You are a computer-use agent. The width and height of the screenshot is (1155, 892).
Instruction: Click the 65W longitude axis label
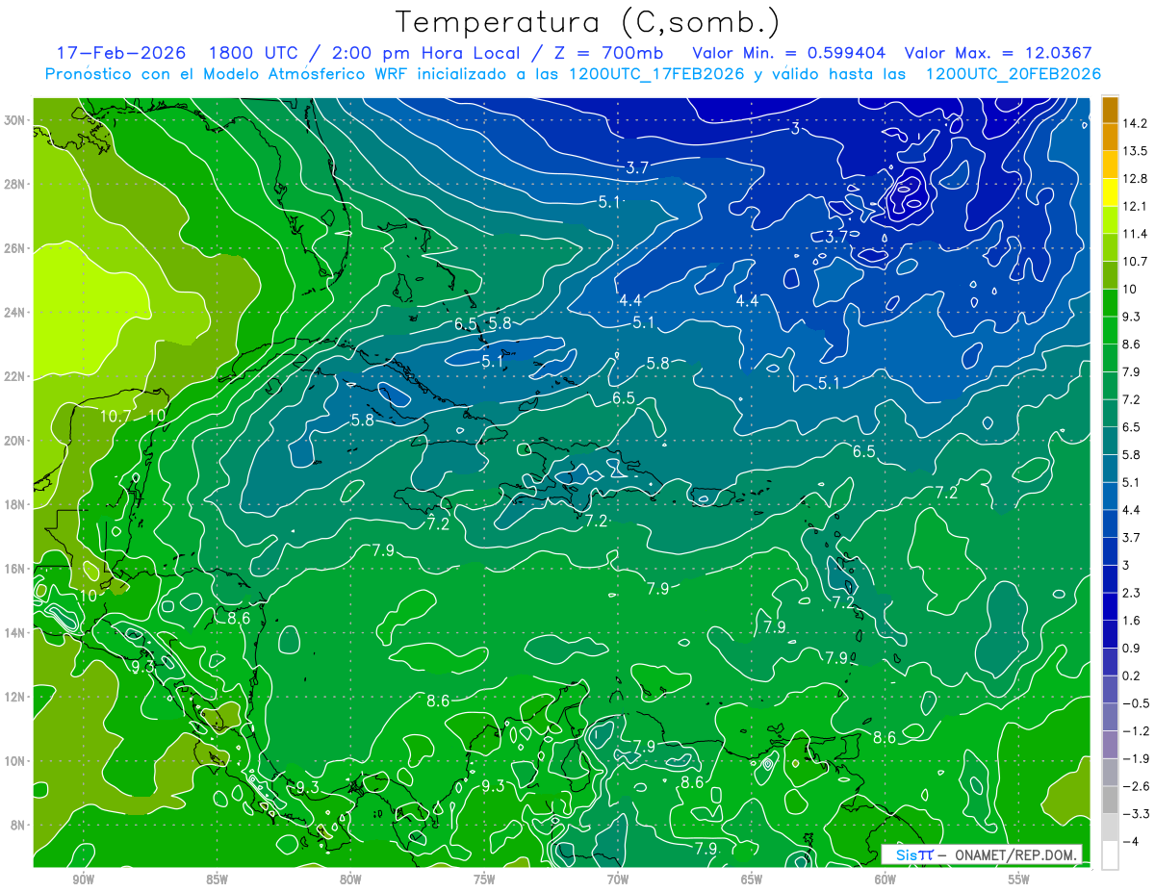point(752,879)
